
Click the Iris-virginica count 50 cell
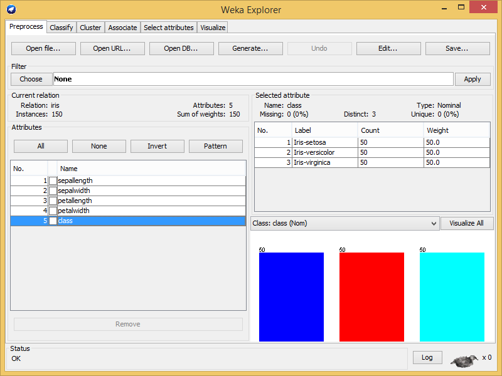pos(390,162)
